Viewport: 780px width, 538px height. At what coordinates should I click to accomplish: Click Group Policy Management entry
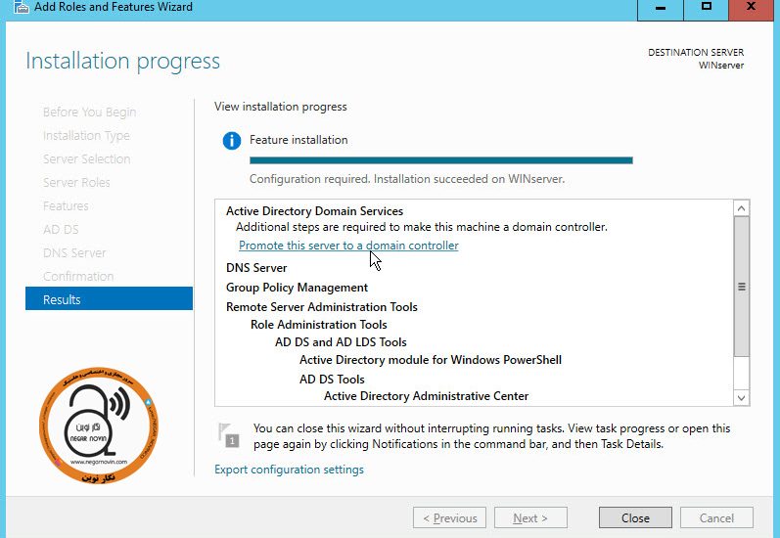click(297, 288)
